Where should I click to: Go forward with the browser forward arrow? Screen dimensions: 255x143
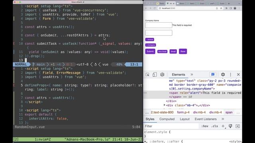150,8
